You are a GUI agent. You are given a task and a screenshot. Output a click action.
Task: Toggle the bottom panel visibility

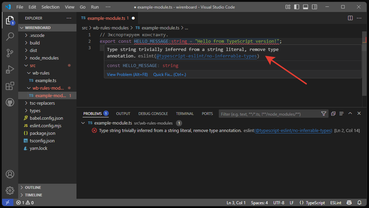point(306,7)
